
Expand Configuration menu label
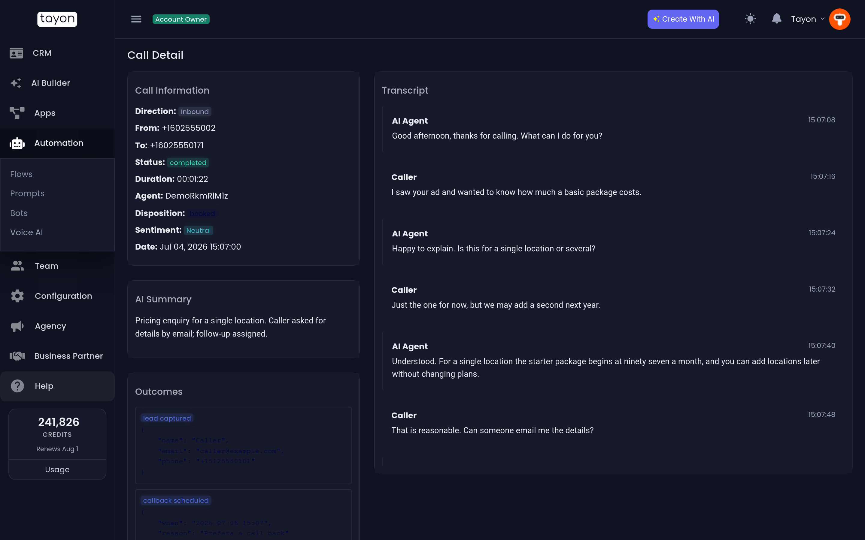coord(63,296)
